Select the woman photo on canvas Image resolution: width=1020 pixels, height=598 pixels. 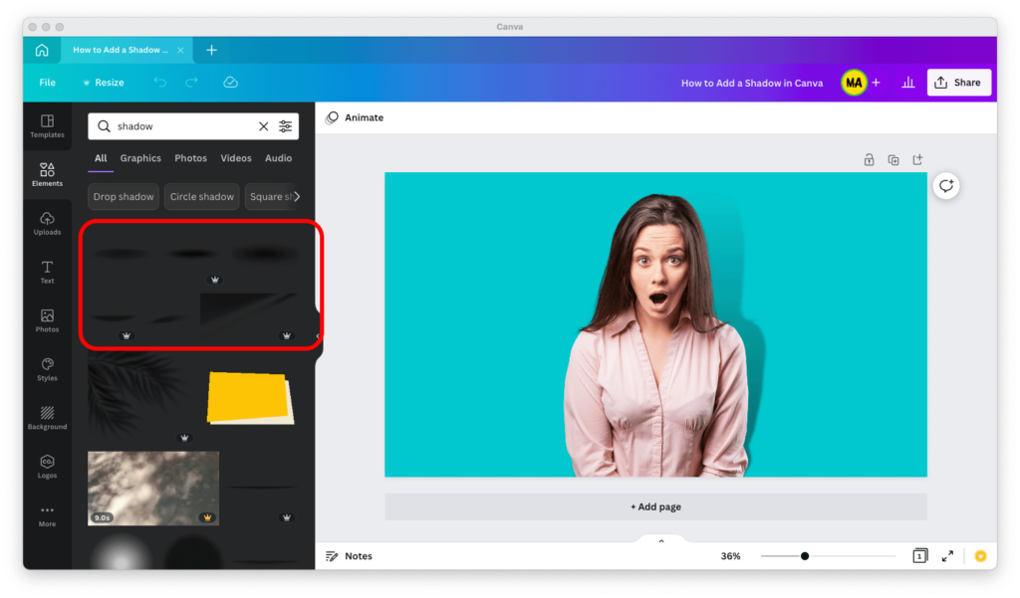pos(655,334)
